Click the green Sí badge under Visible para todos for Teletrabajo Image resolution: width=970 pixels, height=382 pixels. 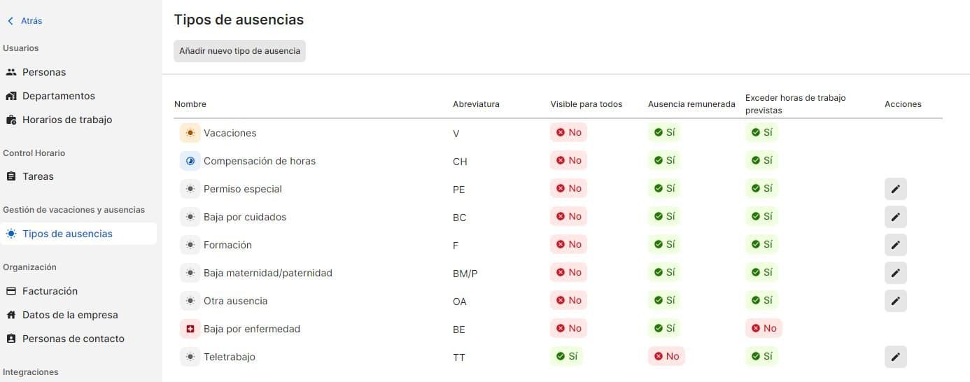[x=567, y=356]
